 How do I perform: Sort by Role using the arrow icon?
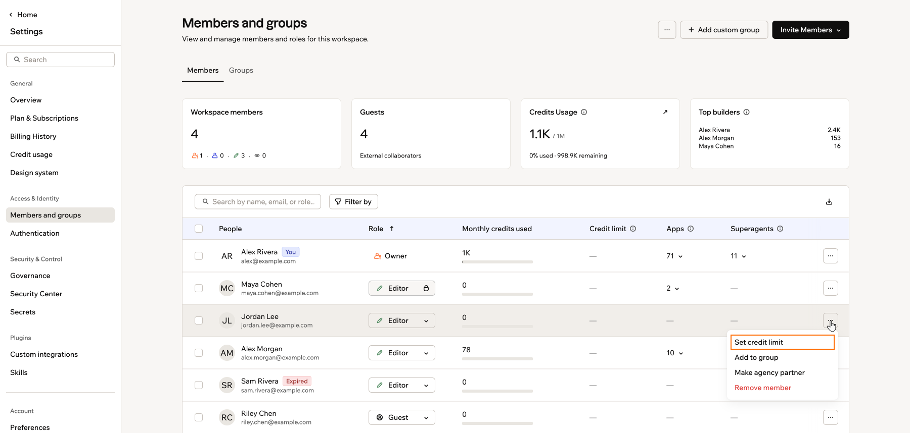coord(392,229)
